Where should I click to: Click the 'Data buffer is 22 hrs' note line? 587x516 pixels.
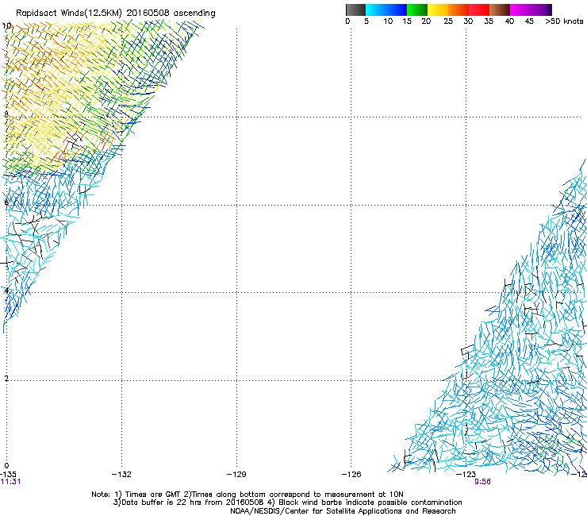point(287,503)
